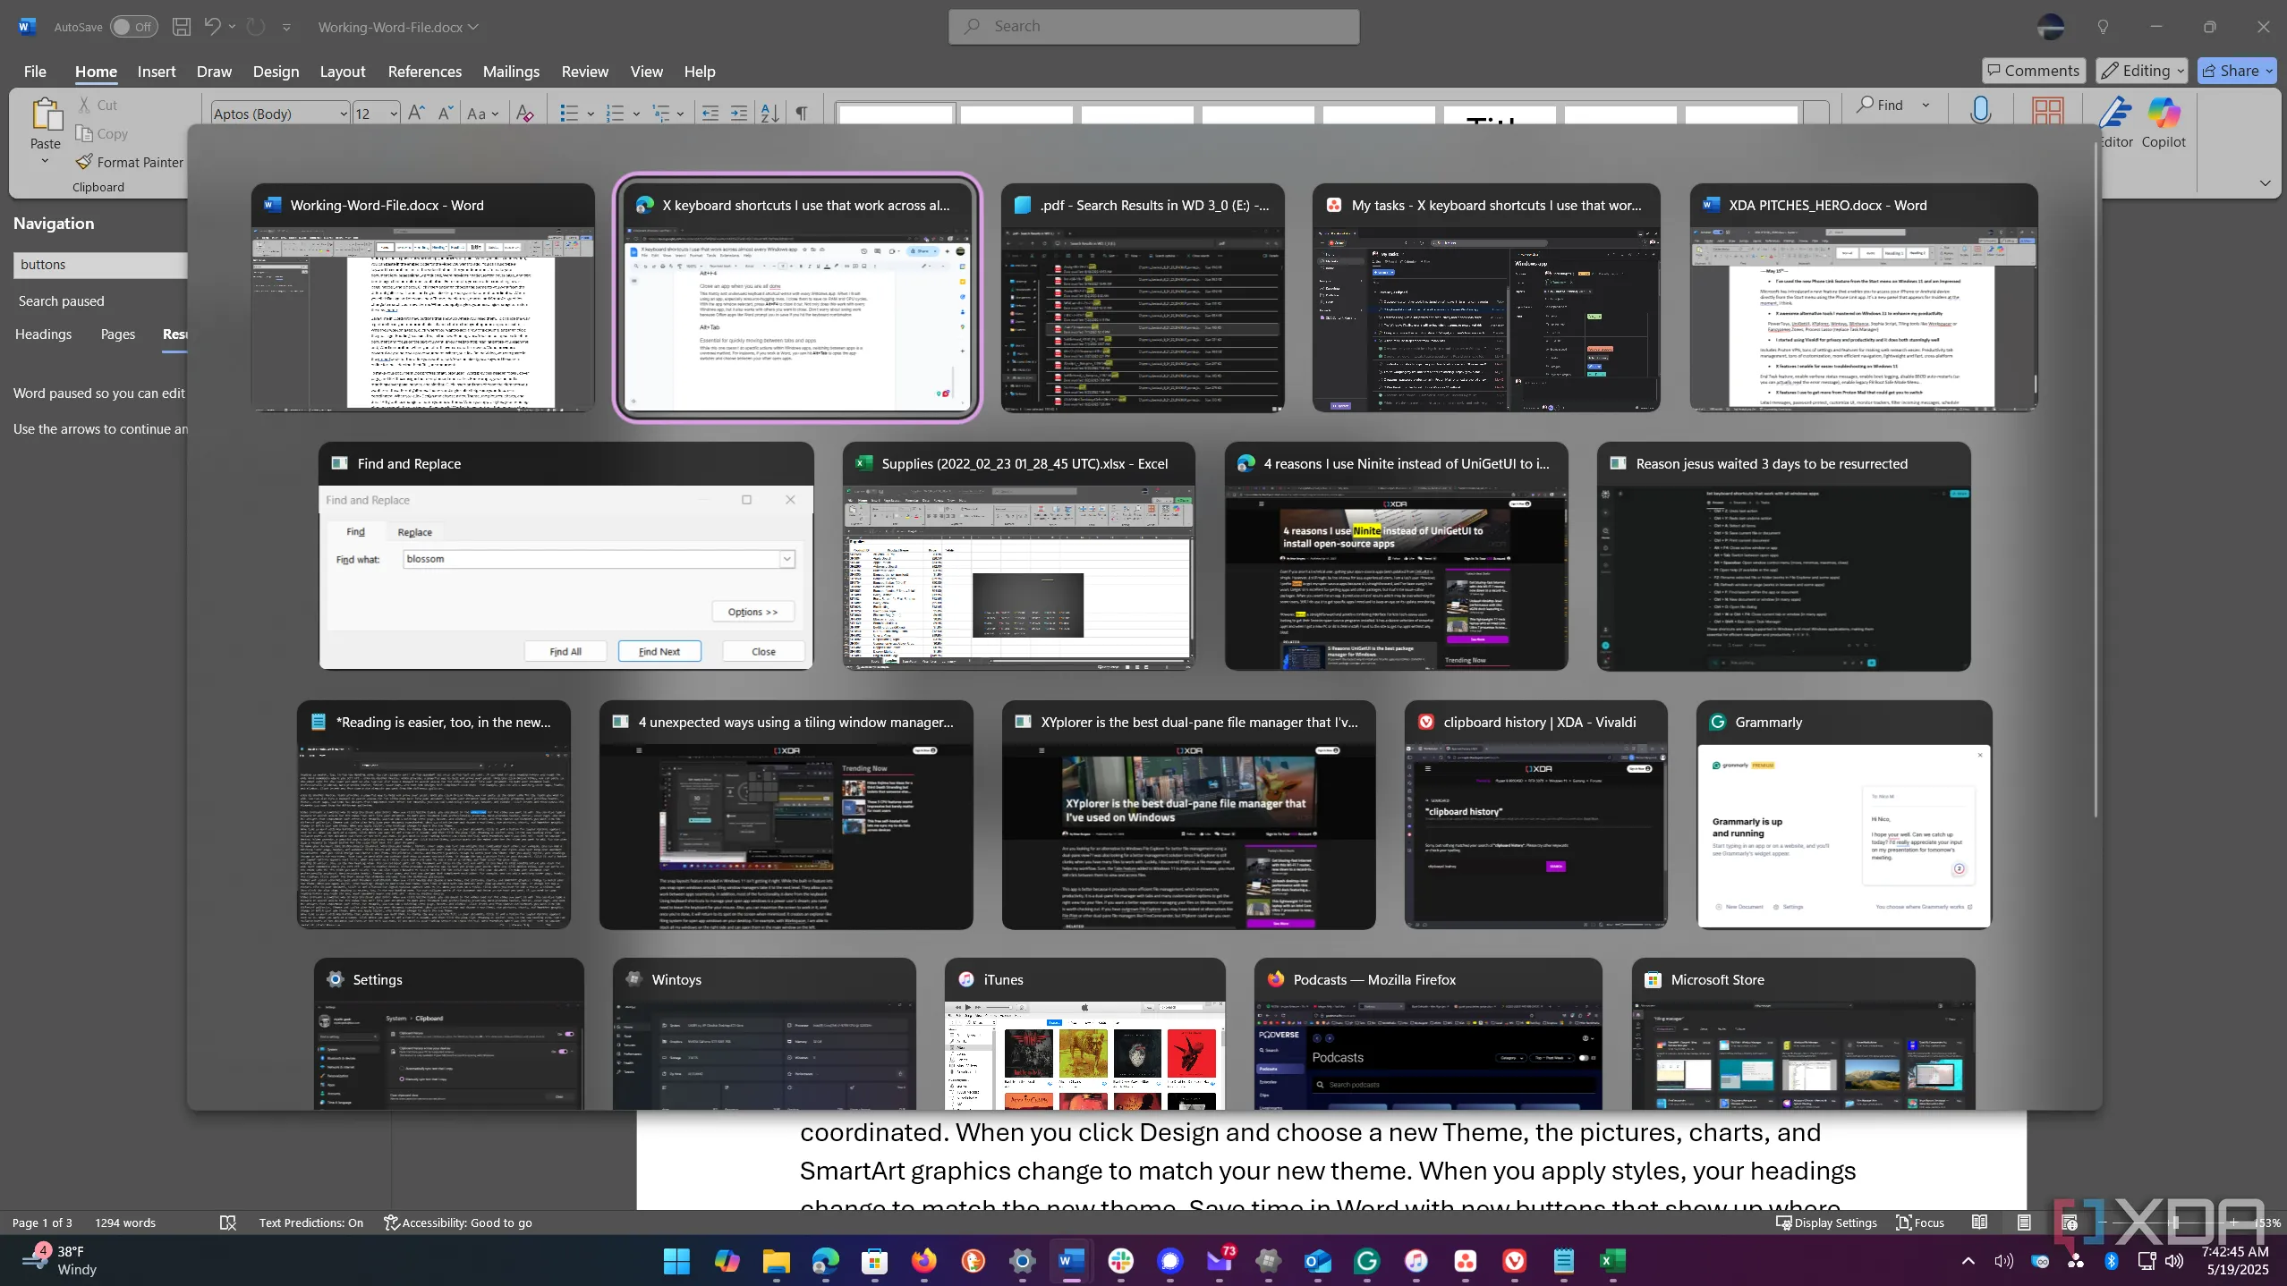The height and width of the screenshot is (1286, 2287).
Task: Open Copilot from the ribbon
Action: 2164,123
